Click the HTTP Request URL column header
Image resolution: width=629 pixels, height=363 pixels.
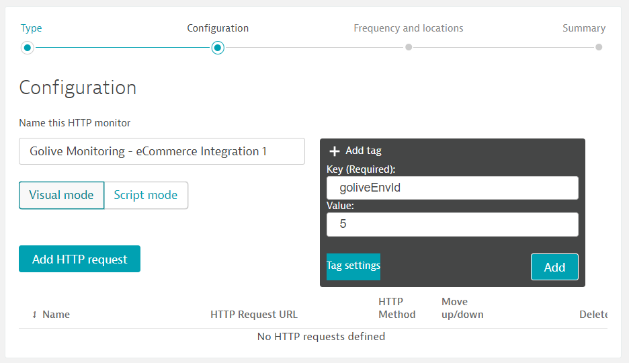pos(253,315)
